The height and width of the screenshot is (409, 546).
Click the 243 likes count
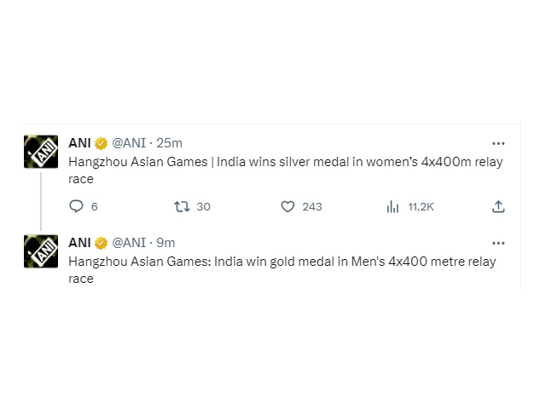pyautogui.click(x=312, y=207)
